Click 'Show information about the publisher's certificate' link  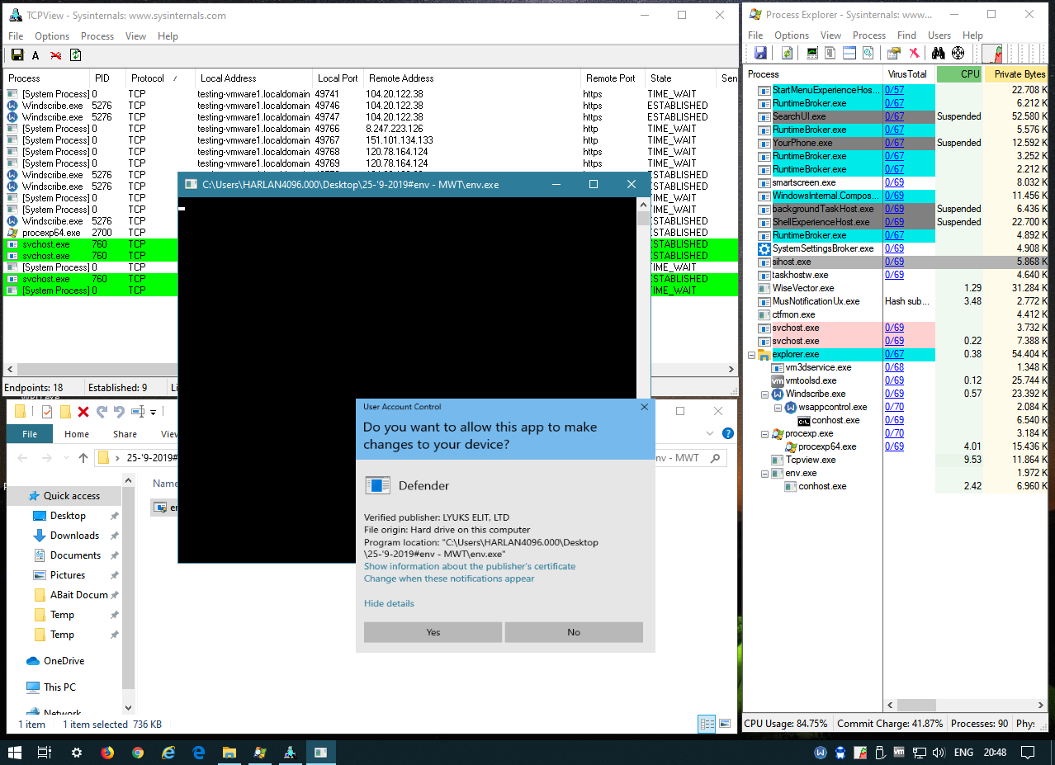(x=470, y=566)
